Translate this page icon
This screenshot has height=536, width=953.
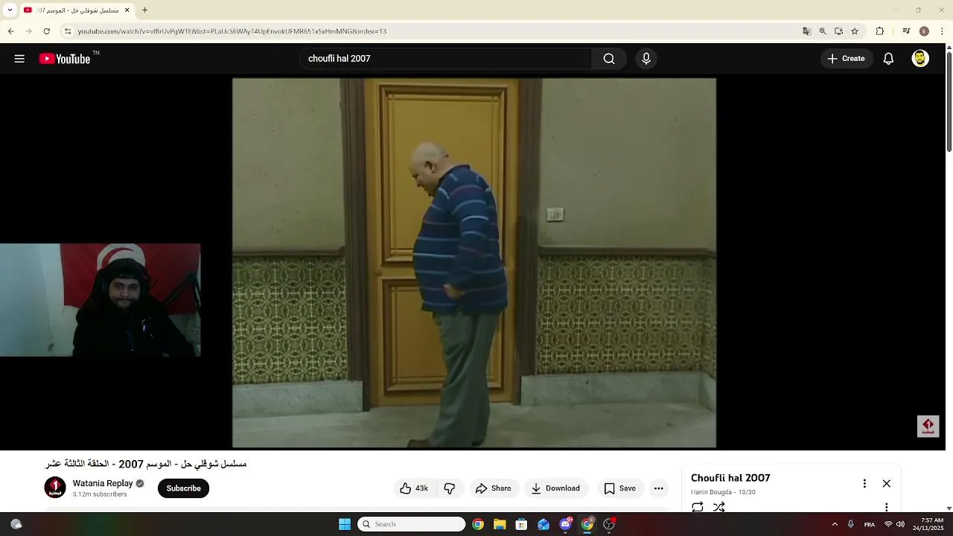click(806, 31)
